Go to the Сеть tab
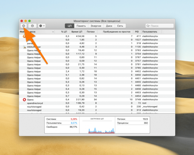The height and width of the screenshot is (155, 194). [x=120, y=26]
